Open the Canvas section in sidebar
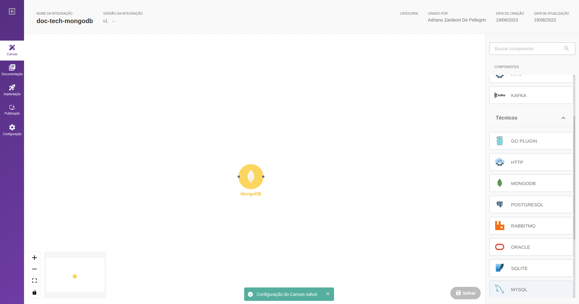The image size is (579, 304). coord(12,50)
